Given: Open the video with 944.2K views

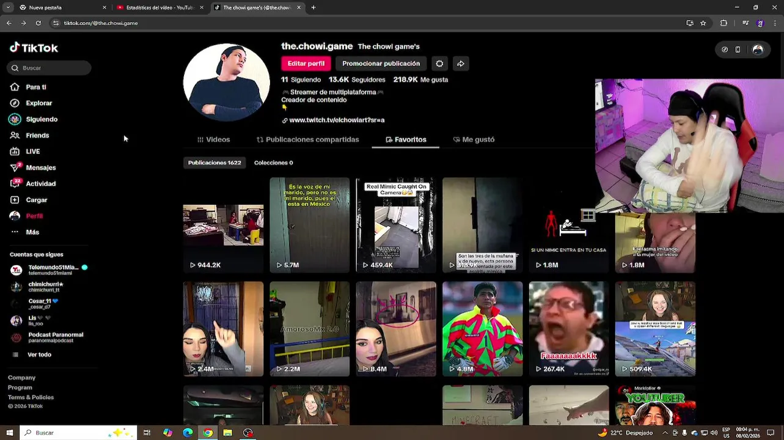Looking at the screenshot, I should [x=223, y=225].
